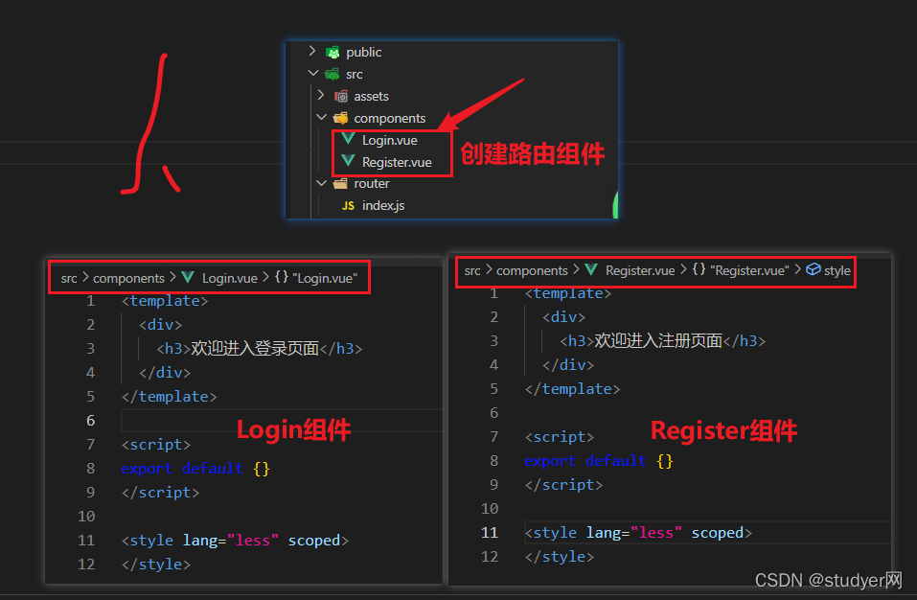Click the "Login.vue" symbol breadcrumb
Screen dimensions: 917x600
click(x=325, y=278)
